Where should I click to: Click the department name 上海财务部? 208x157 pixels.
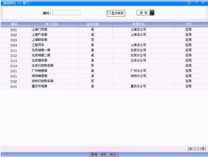pyautogui.click(x=39, y=40)
